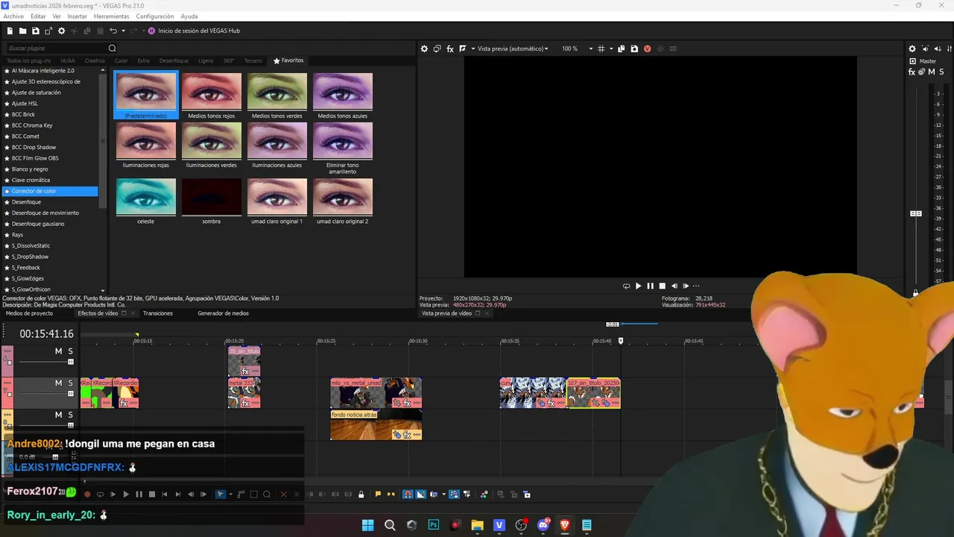Select the Todos los plug-ins filter tab

point(28,60)
